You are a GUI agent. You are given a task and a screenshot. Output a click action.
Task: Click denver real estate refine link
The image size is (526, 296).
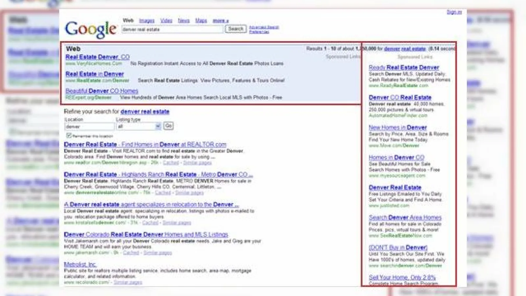click(145, 111)
